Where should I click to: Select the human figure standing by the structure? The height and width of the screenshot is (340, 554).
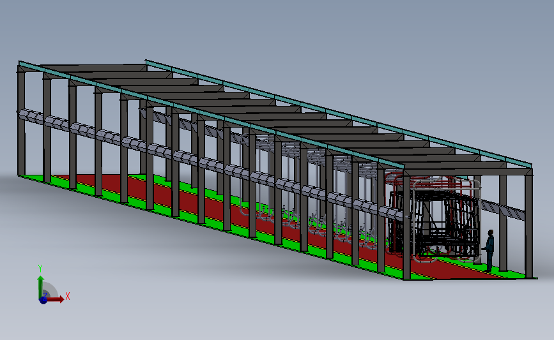[x=489, y=251]
